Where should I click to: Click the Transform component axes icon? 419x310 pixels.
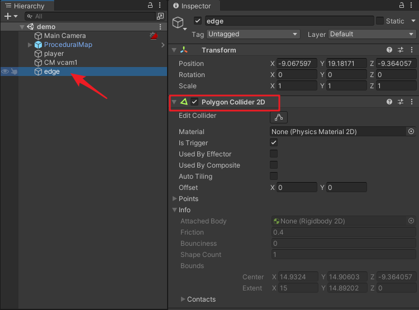click(x=184, y=50)
